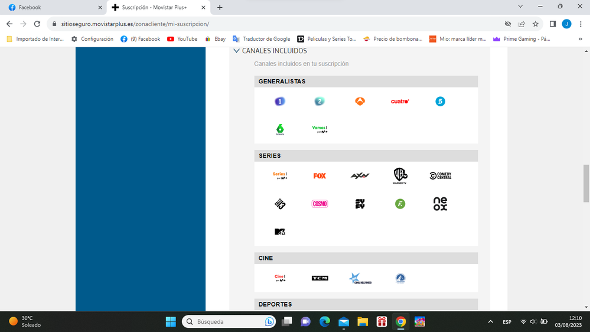Open Task View from the taskbar

(286, 321)
